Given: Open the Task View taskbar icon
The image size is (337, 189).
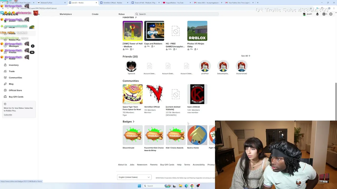Looking at the screenshot, I should coord(174,186).
